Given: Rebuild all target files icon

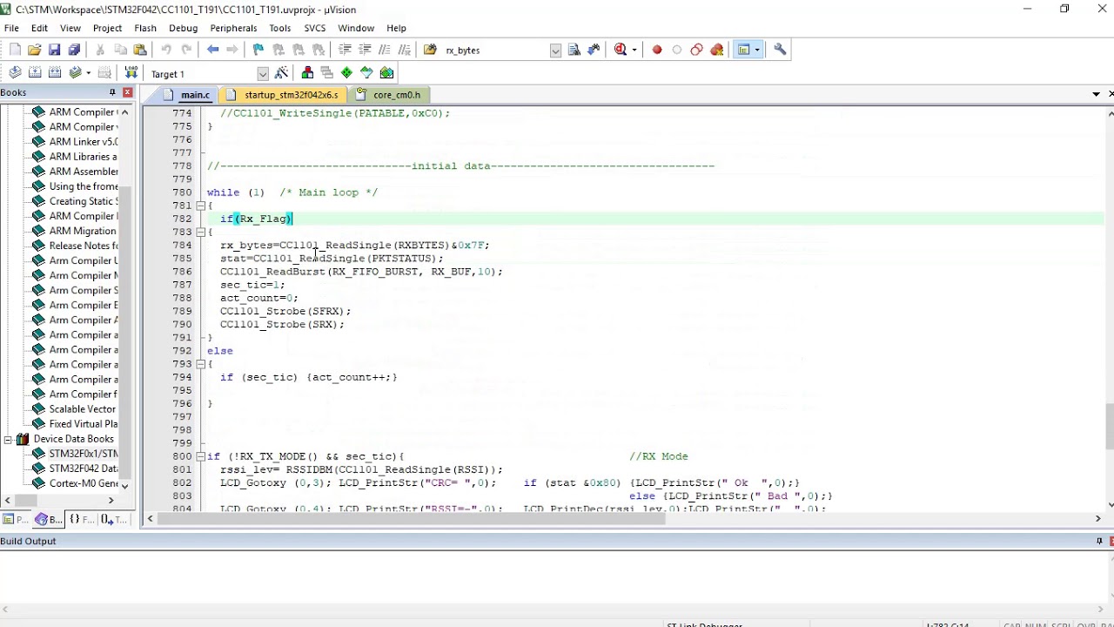Looking at the screenshot, I should tap(55, 73).
